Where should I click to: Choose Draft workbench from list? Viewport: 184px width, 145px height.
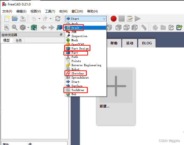[x=86, y=28]
